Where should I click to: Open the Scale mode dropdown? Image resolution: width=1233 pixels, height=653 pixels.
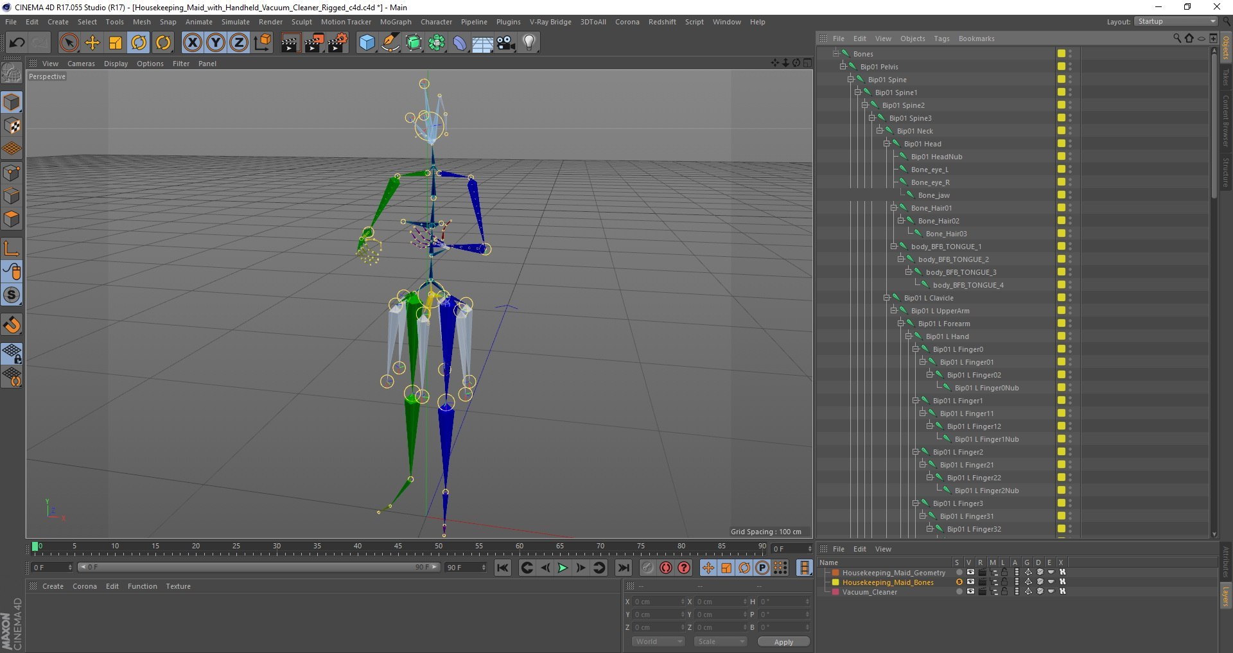point(721,641)
